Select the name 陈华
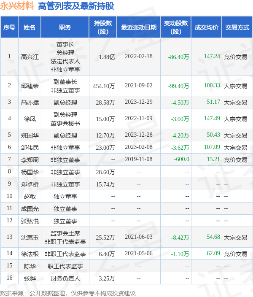Viewport: 253px width, 297px height. (30, 266)
